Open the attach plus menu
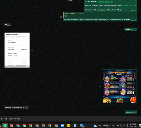The width and height of the screenshot is (141, 128). tap(2, 119)
